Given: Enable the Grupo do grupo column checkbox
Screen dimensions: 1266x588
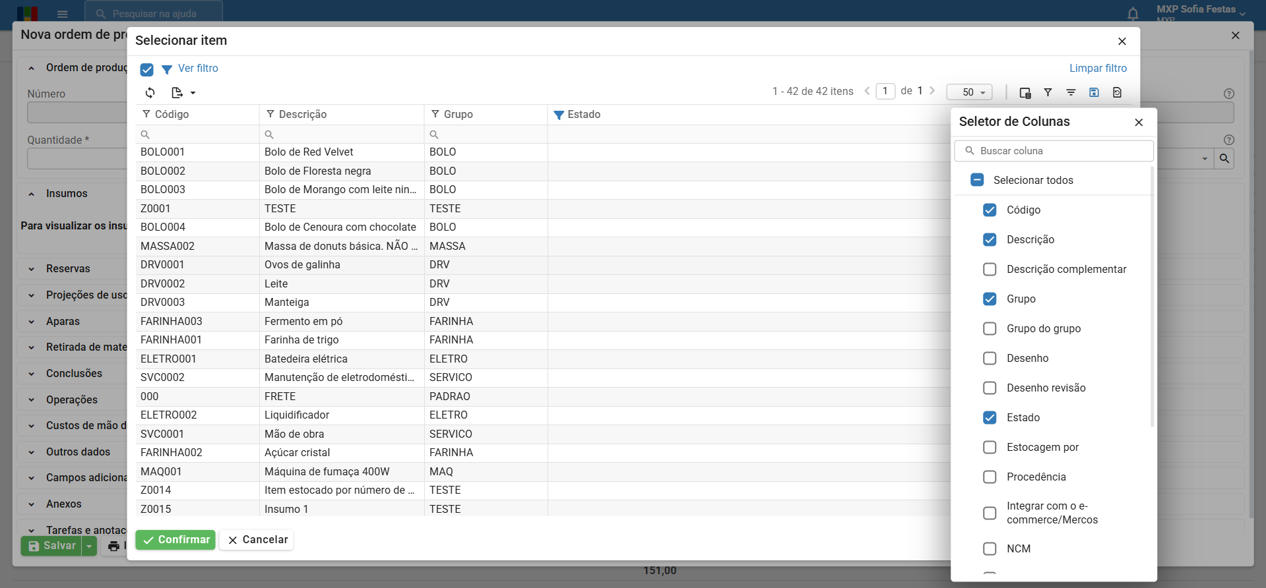Looking at the screenshot, I should coord(990,328).
